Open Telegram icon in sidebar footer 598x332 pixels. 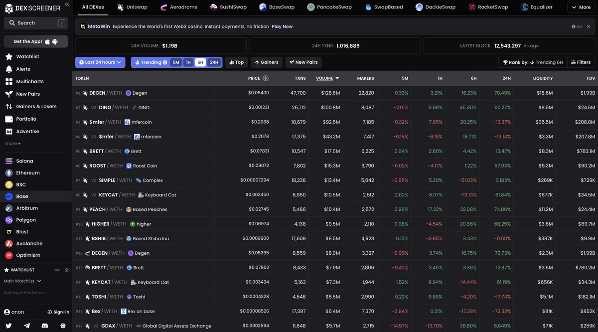click(27, 326)
